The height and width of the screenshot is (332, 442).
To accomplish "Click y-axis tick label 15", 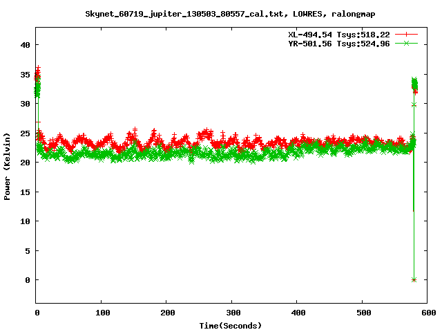I will click(25, 192).
